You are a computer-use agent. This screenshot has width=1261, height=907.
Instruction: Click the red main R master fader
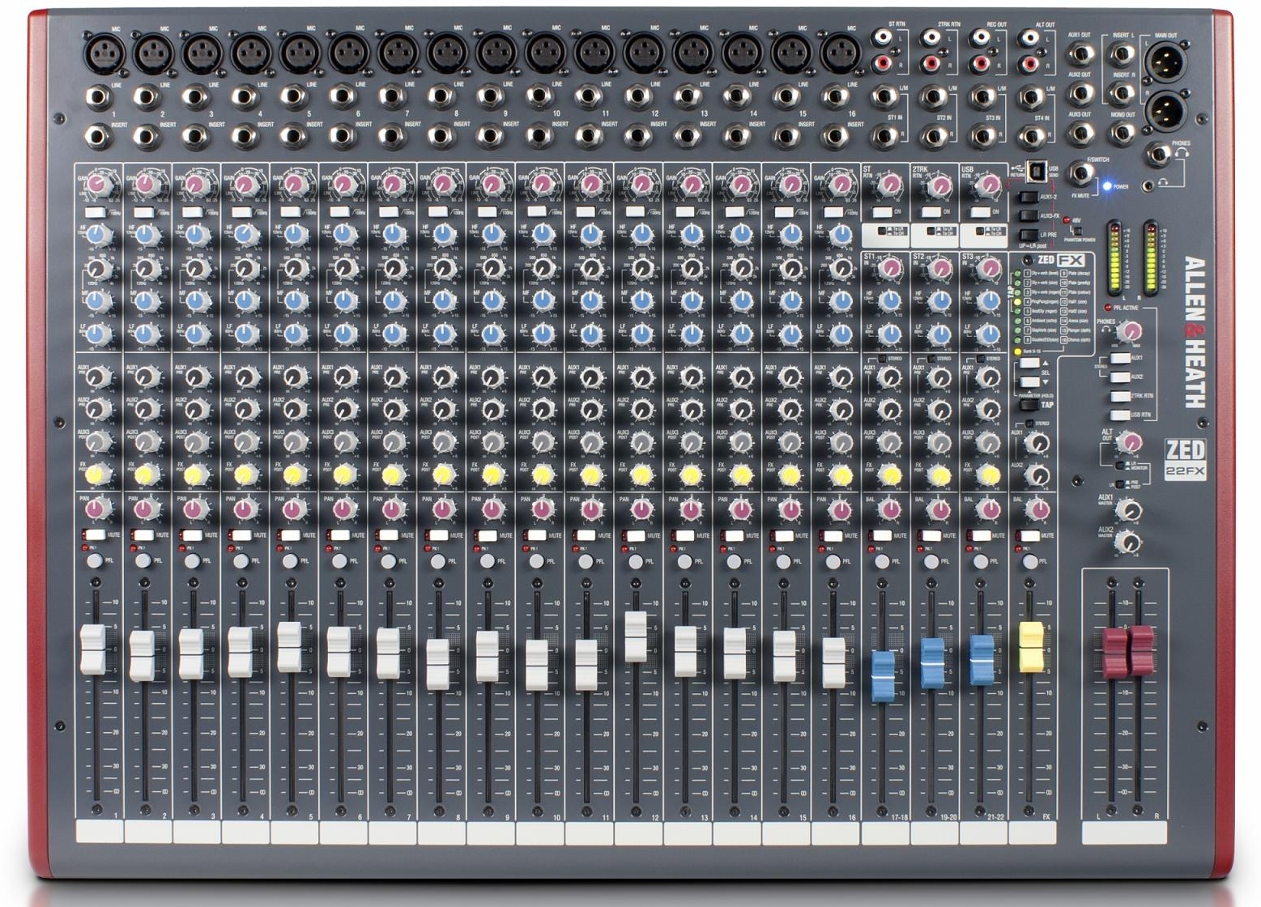[x=1140, y=650]
